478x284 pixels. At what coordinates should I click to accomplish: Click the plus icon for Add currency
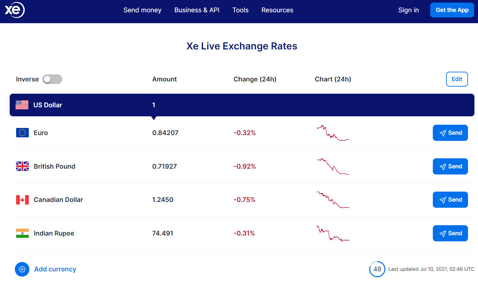pyautogui.click(x=22, y=269)
